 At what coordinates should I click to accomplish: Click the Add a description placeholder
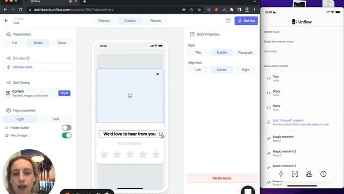[x=130, y=143]
